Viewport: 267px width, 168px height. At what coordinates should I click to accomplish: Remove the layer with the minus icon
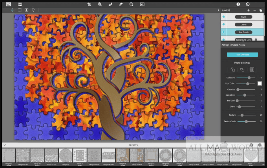pyautogui.click(x=255, y=10)
